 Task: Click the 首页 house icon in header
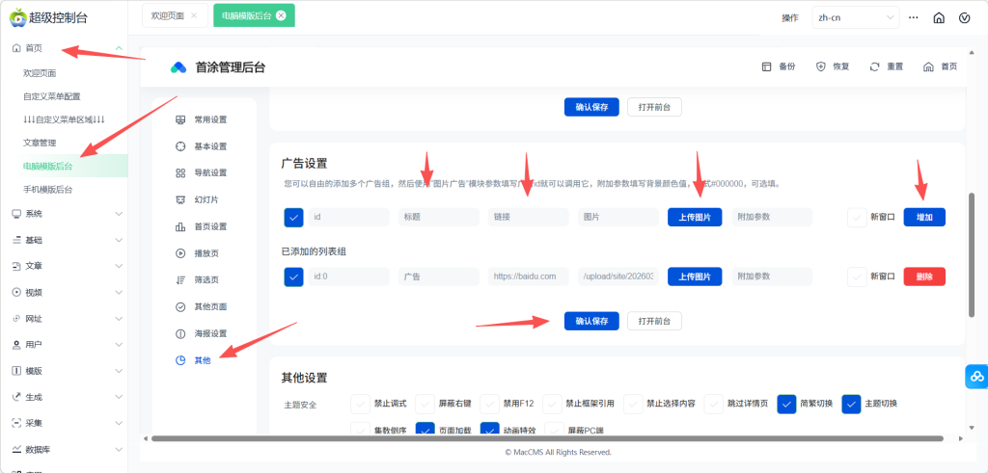point(928,66)
